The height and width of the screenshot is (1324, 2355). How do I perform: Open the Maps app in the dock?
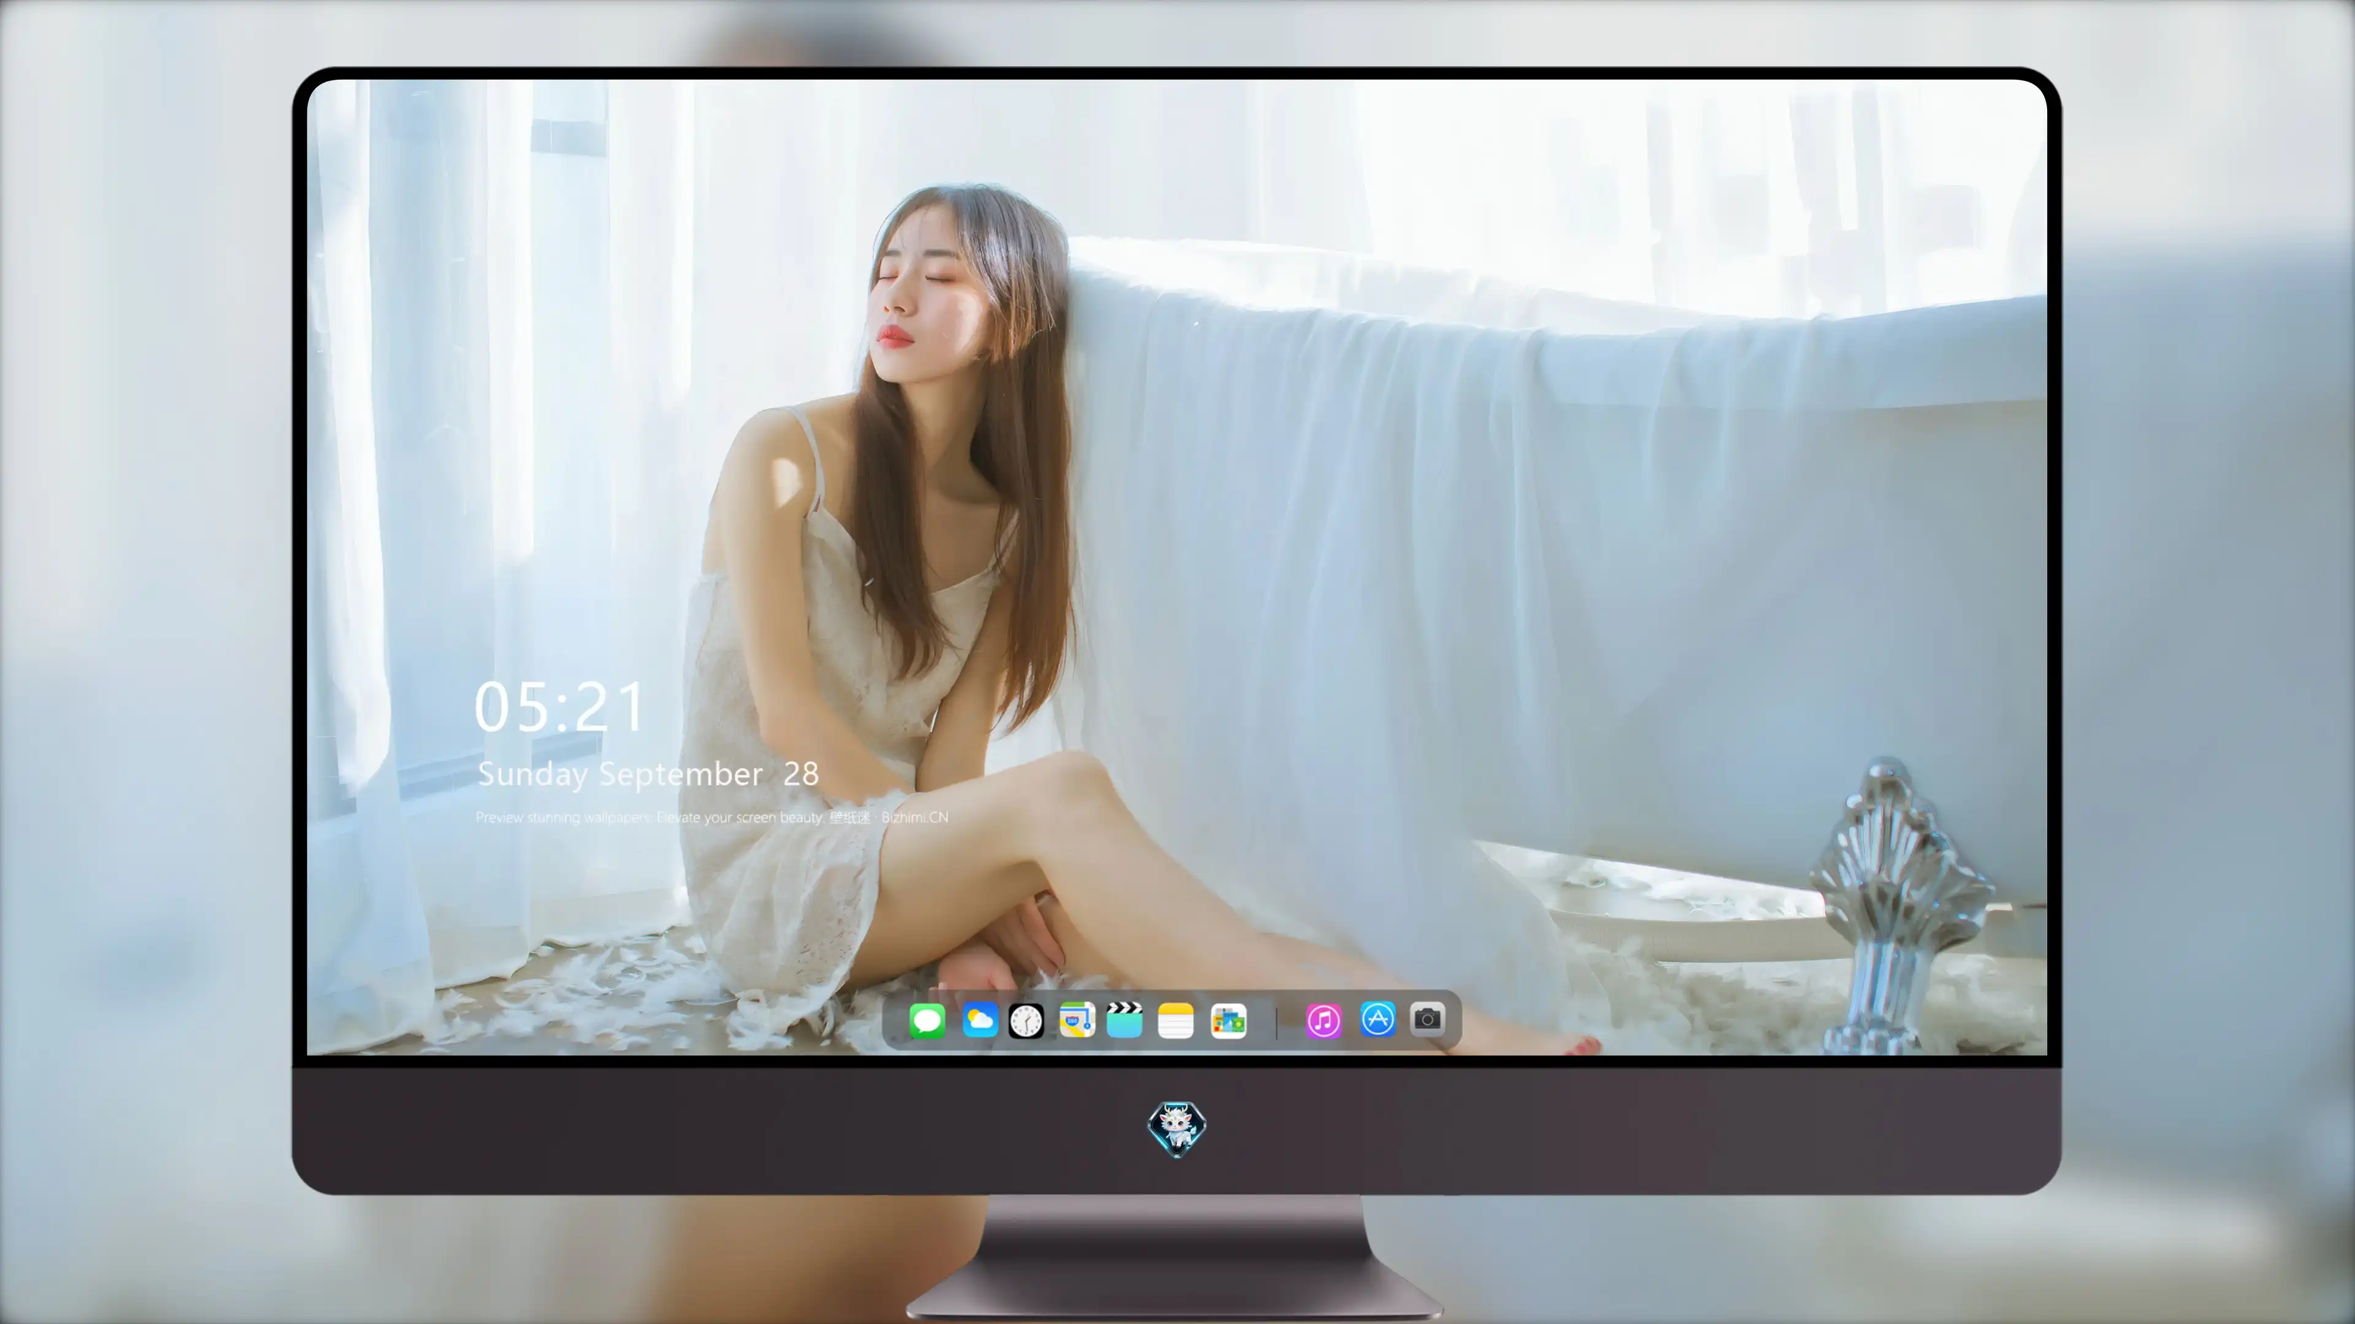[1077, 1020]
